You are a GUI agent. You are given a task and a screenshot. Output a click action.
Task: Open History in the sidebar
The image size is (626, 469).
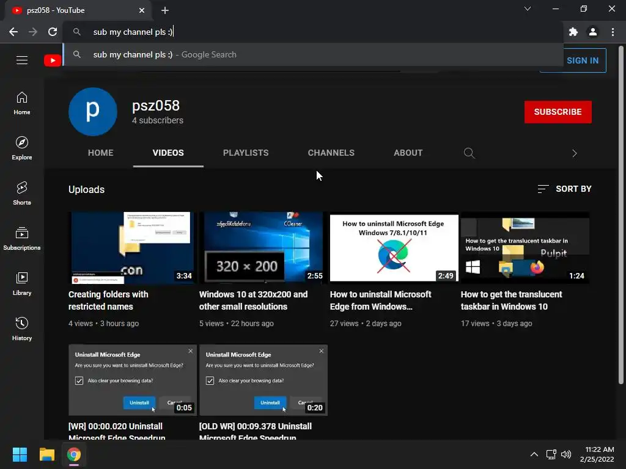22,329
